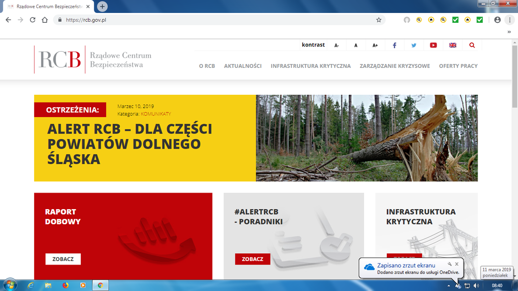Decrease font size with A- button
Viewport: 518px width, 291px height.
337,45
